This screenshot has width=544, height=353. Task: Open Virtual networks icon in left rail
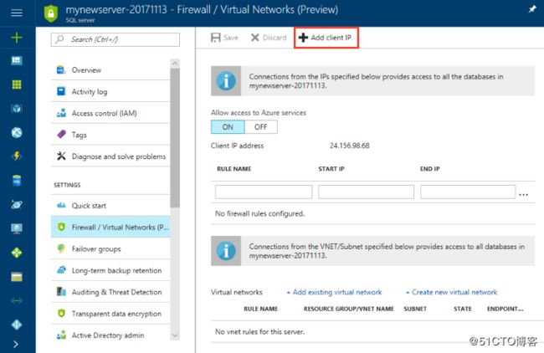17,300
